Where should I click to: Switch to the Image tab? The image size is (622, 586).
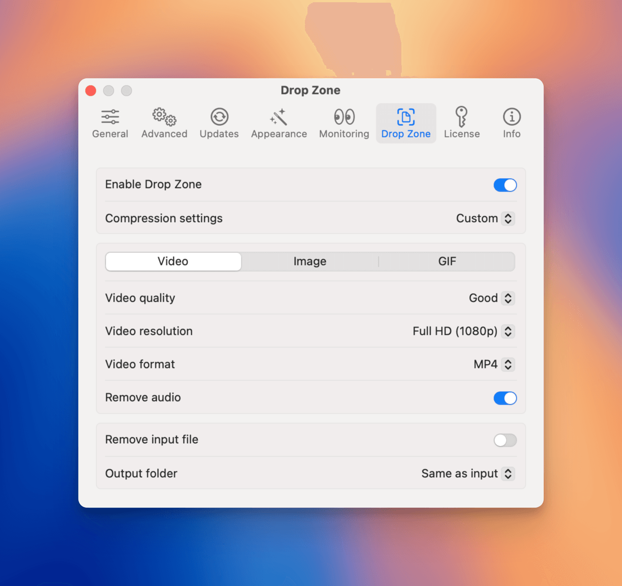310,261
